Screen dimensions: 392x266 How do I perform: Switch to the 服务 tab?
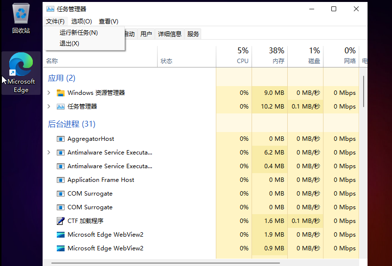193,34
